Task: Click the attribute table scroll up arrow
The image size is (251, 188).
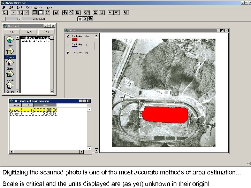Action: click(89, 110)
